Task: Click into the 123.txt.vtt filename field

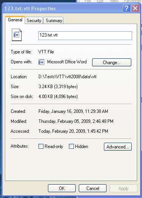Action: 85,35
